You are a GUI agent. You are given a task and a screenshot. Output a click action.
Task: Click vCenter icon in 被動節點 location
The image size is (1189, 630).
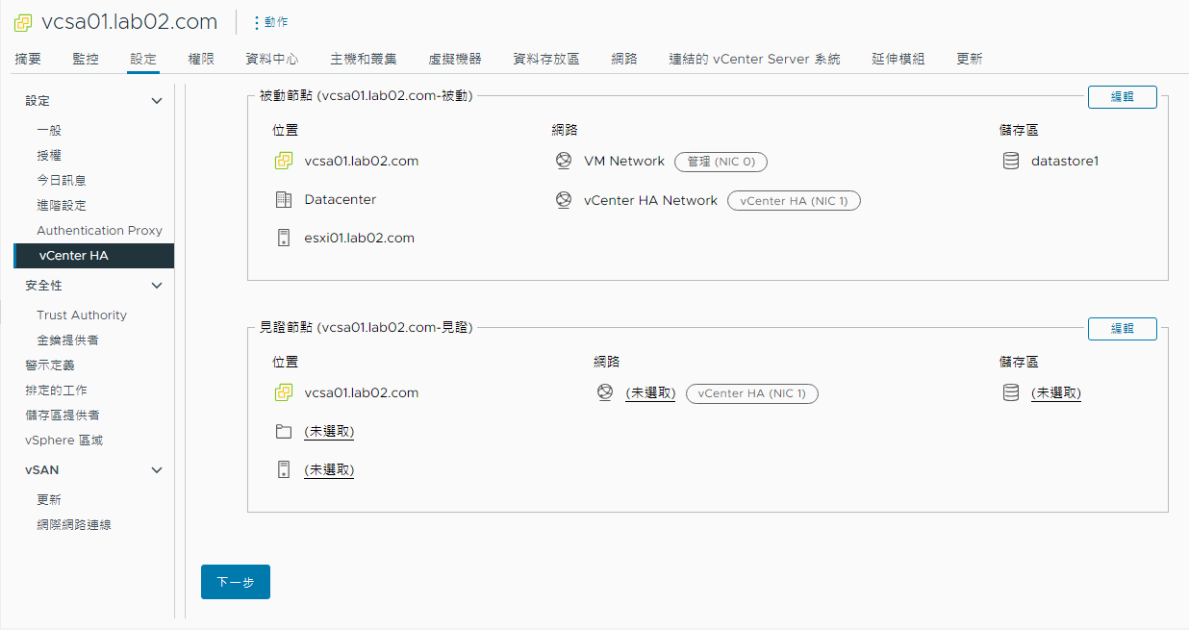[x=283, y=161]
